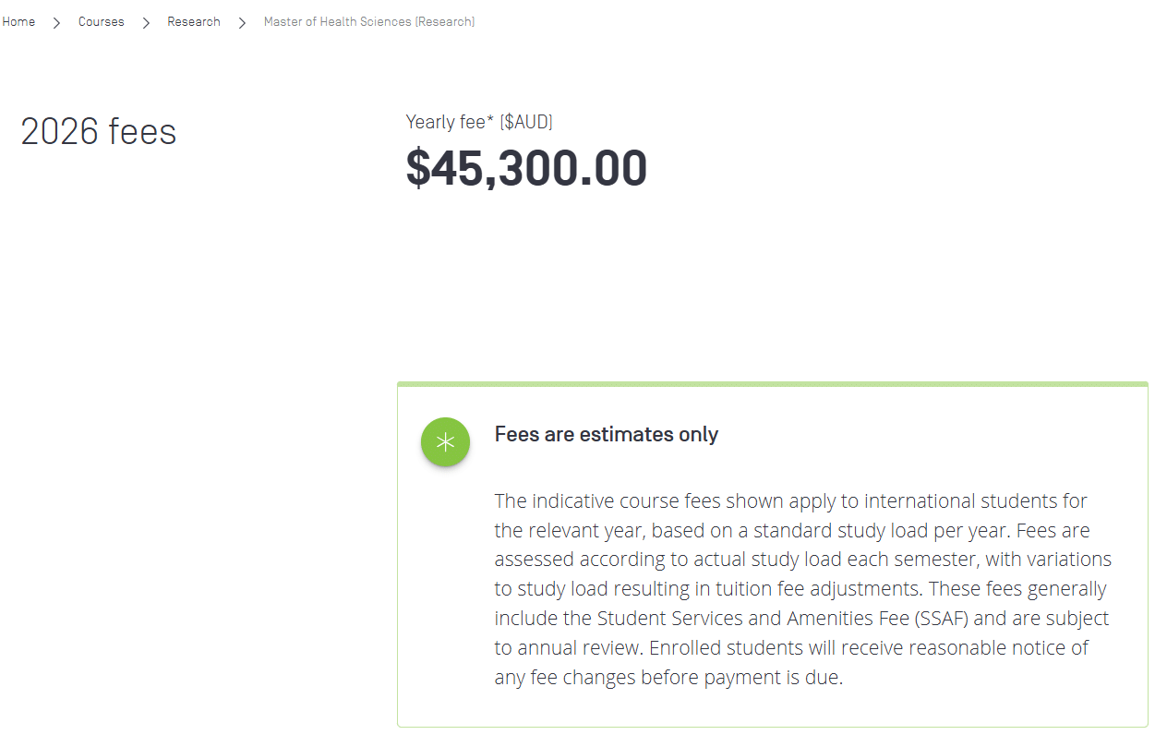Viewport: 1167px width, 747px height.
Task: Click the Home breadcrumb link
Action: click(x=18, y=22)
